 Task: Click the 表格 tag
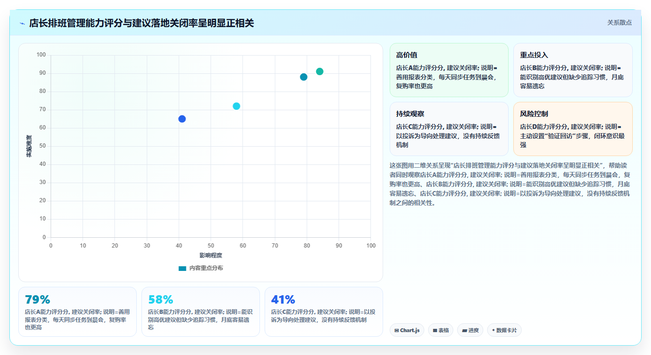point(441,330)
